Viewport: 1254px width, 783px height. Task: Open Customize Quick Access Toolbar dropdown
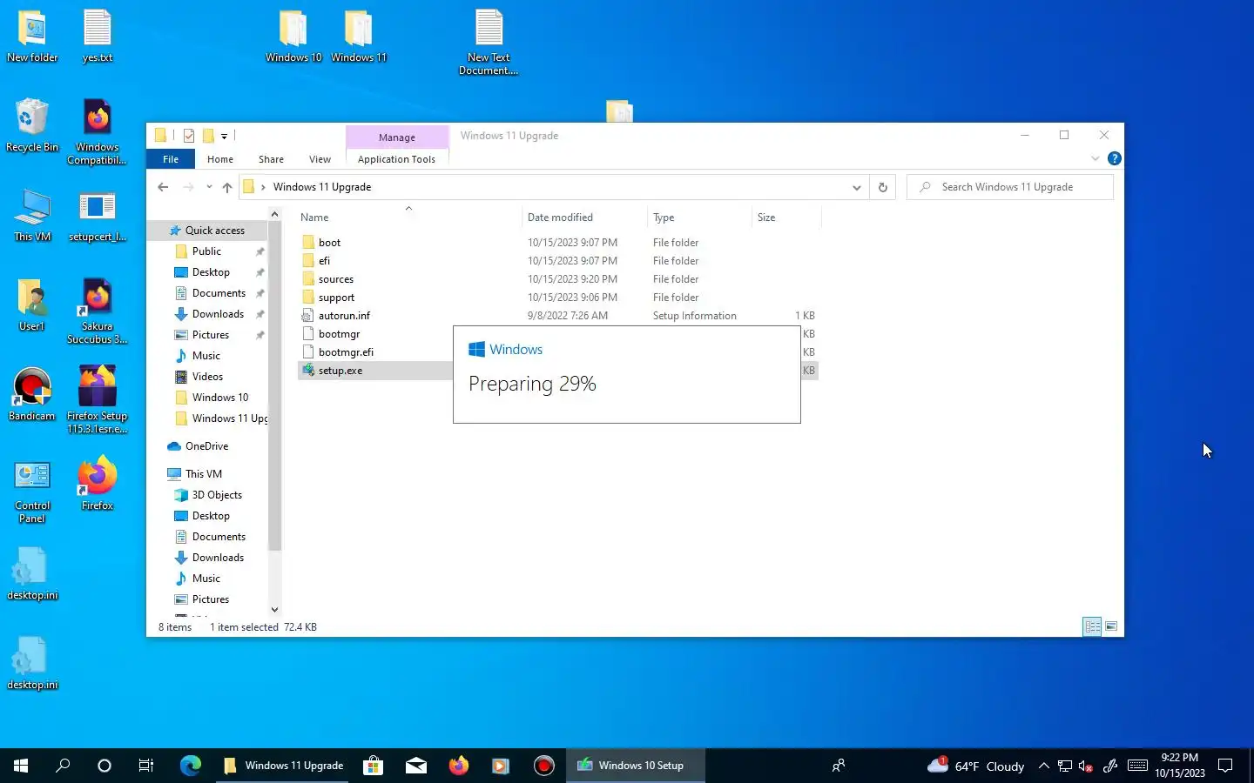point(224,136)
